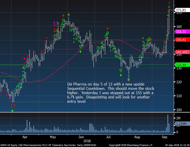
Task: Click the magenta 13 marker in May
Action: [56, 24]
